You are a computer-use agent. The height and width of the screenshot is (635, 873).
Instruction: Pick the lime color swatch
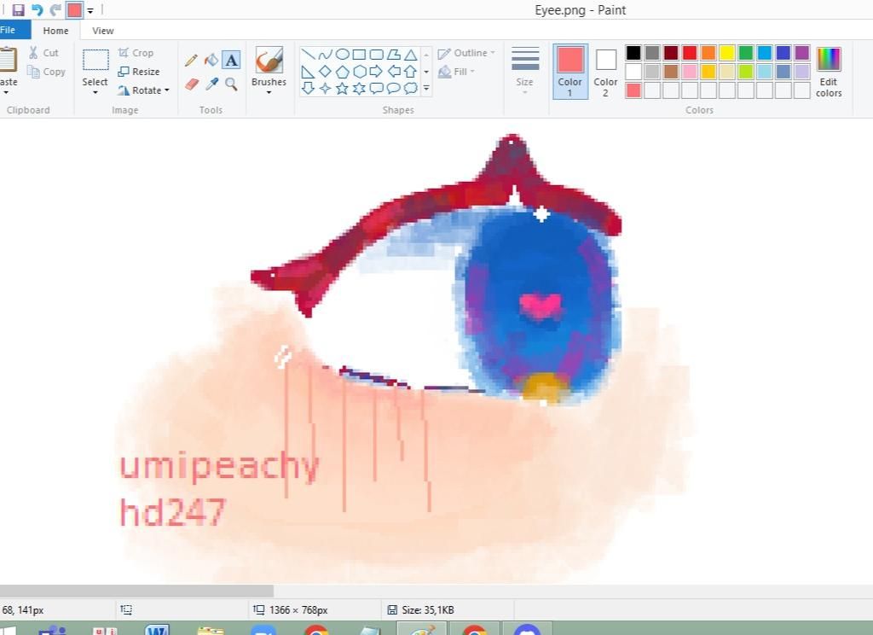click(x=745, y=72)
